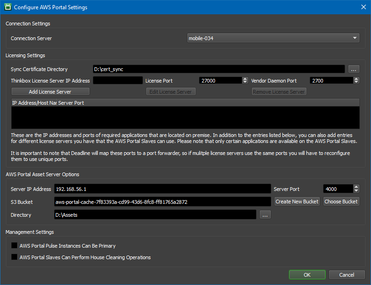
Task: Focus the S3 Bucket text field
Action: pyautogui.click(x=162, y=202)
